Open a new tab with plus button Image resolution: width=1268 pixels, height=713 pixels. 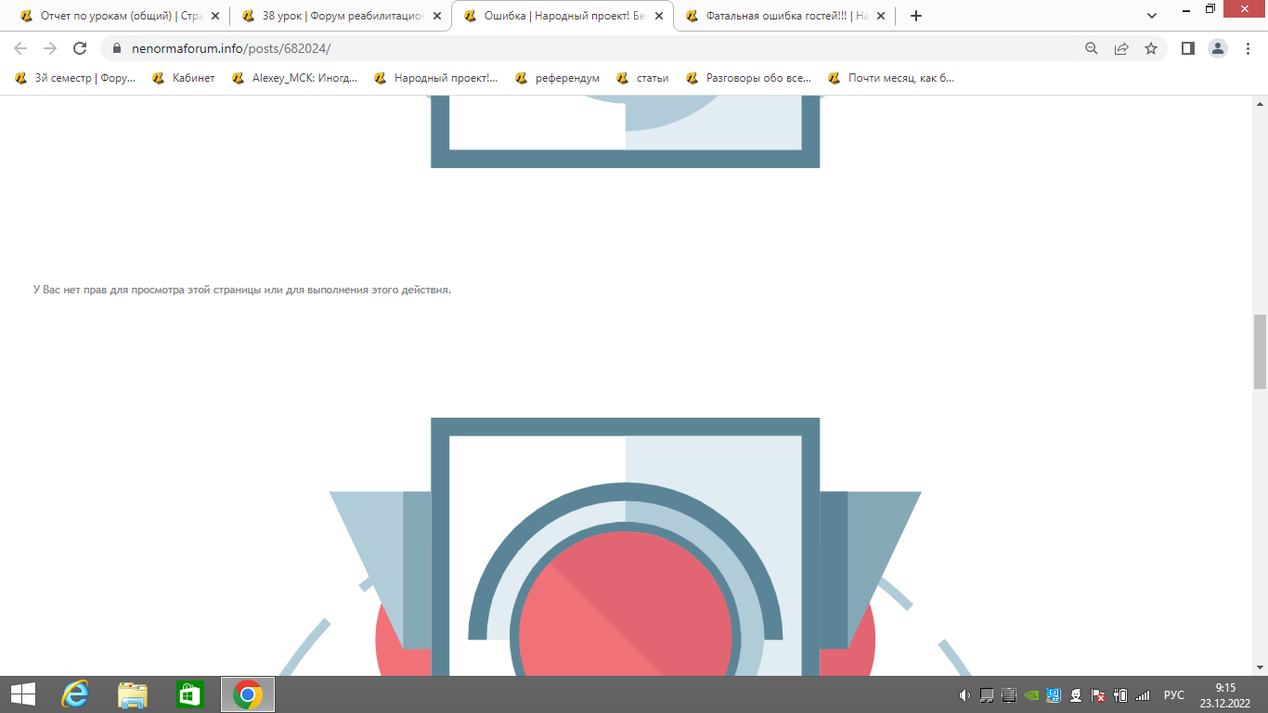tap(916, 16)
